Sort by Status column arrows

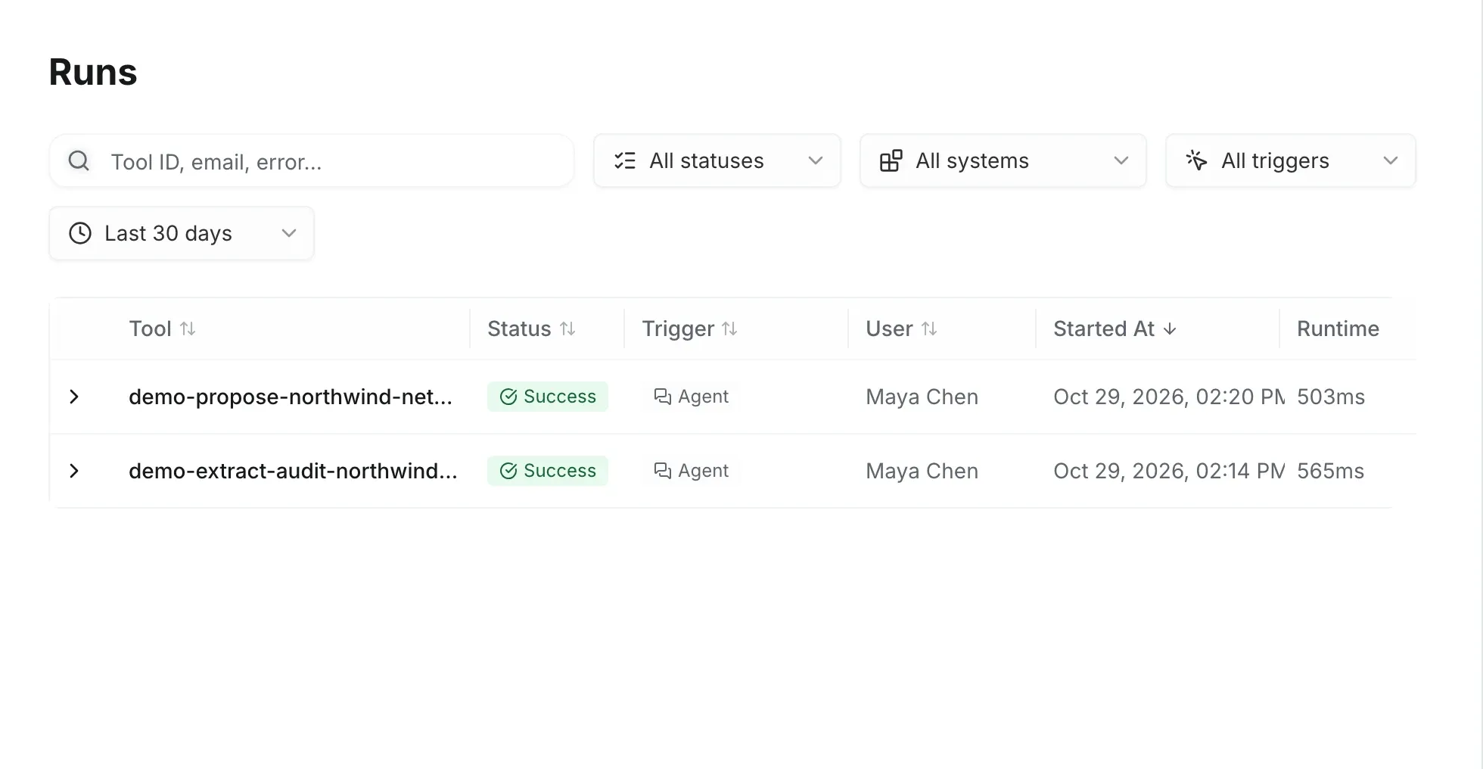coord(567,328)
